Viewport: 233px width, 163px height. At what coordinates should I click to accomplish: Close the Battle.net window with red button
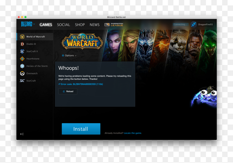[19, 17]
